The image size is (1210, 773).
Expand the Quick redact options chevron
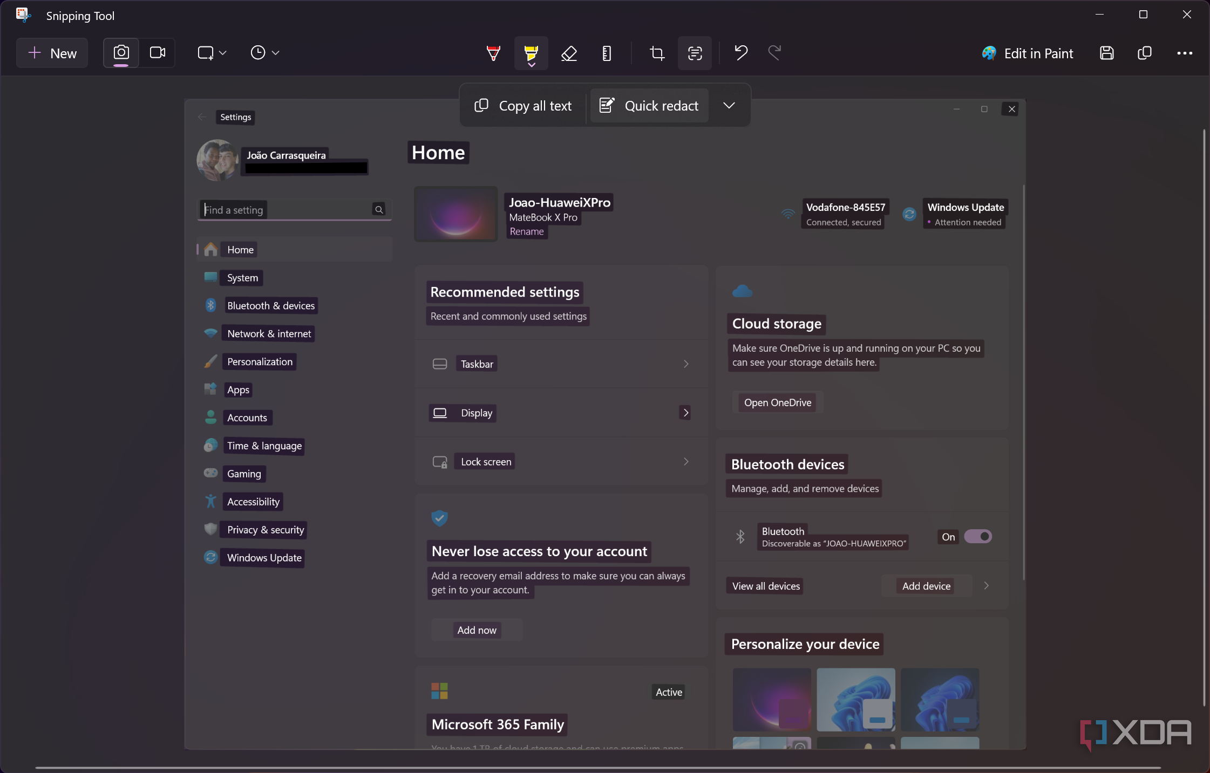click(x=729, y=106)
